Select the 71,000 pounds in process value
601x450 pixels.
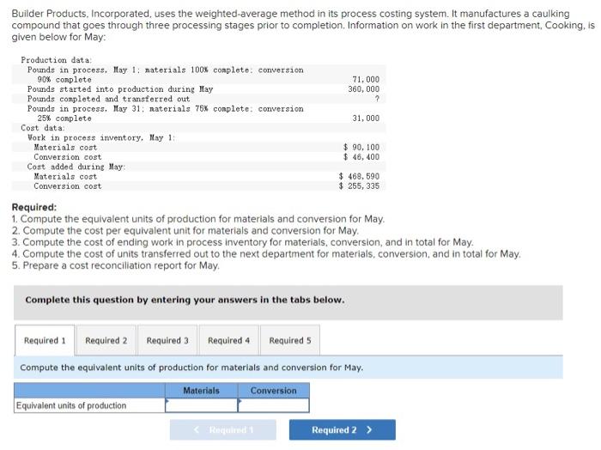pyautogui.click(x=366, y=79)
